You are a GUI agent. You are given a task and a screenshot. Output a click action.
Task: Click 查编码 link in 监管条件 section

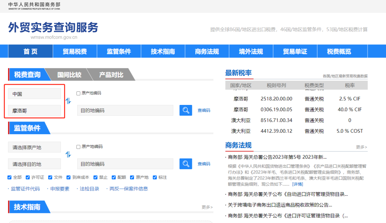click(x=204, y=164)
